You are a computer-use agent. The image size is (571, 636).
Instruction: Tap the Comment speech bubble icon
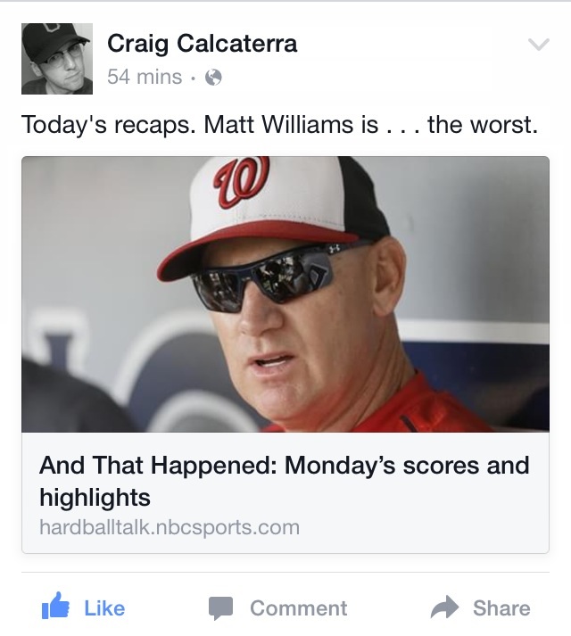click(x=220, y=608)
